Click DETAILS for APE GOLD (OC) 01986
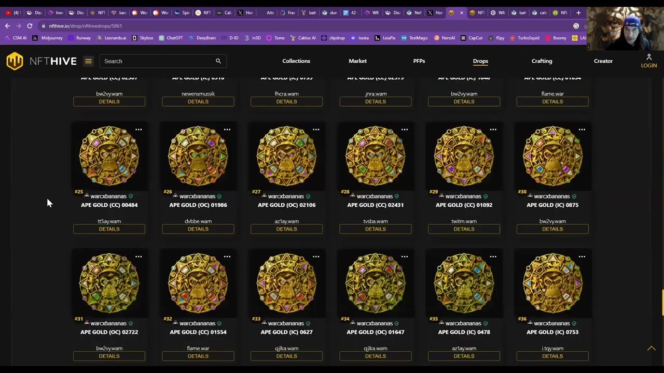 point(198,229)
